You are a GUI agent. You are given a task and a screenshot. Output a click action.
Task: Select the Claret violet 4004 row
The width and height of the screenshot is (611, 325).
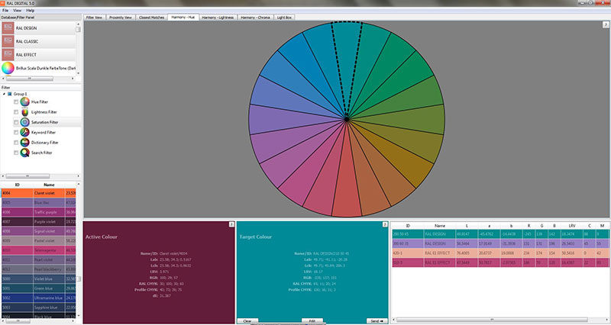[39, 193]
